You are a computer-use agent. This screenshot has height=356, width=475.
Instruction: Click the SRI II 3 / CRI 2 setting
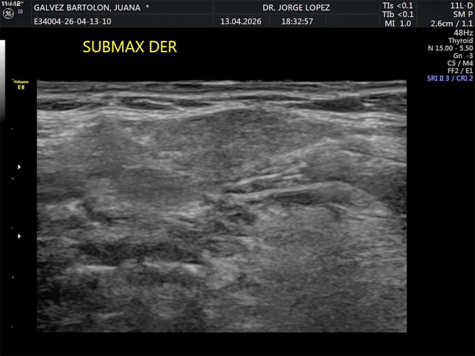[x=450, y=78]
